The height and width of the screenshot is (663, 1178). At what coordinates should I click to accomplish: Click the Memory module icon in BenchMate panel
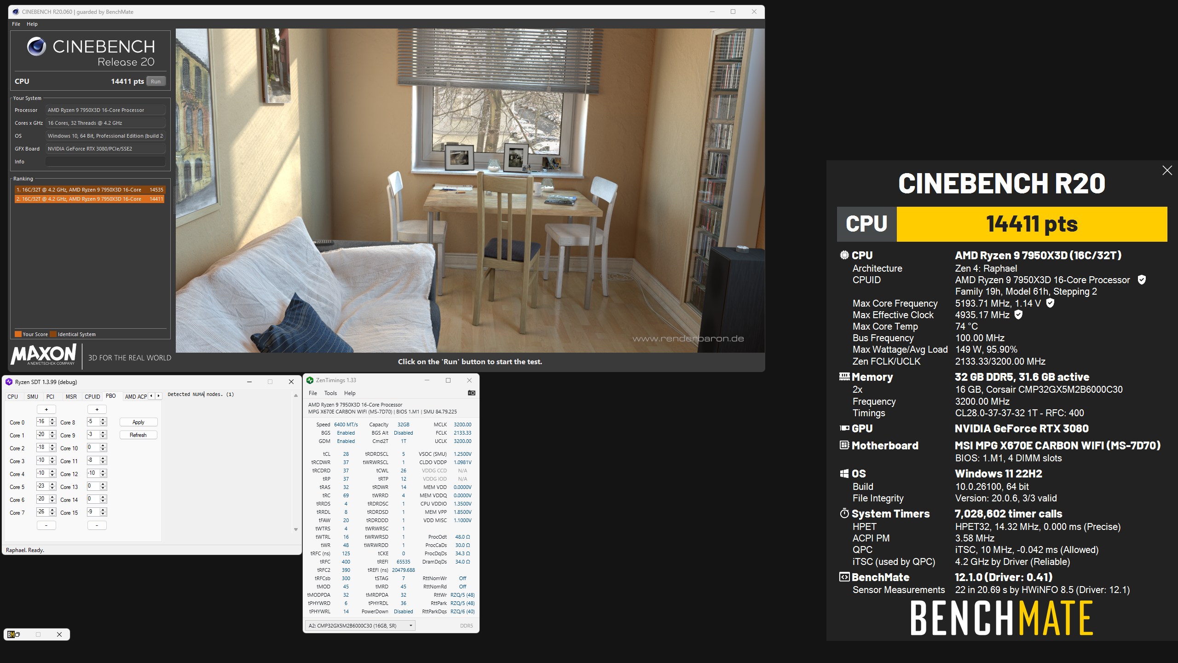pos(844,376)
